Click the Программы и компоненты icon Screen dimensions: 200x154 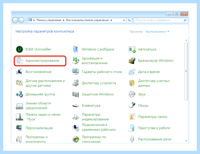pos(19,139)
